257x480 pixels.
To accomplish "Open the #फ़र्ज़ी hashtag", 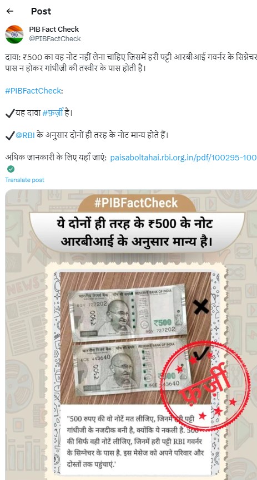I will 52,113.
